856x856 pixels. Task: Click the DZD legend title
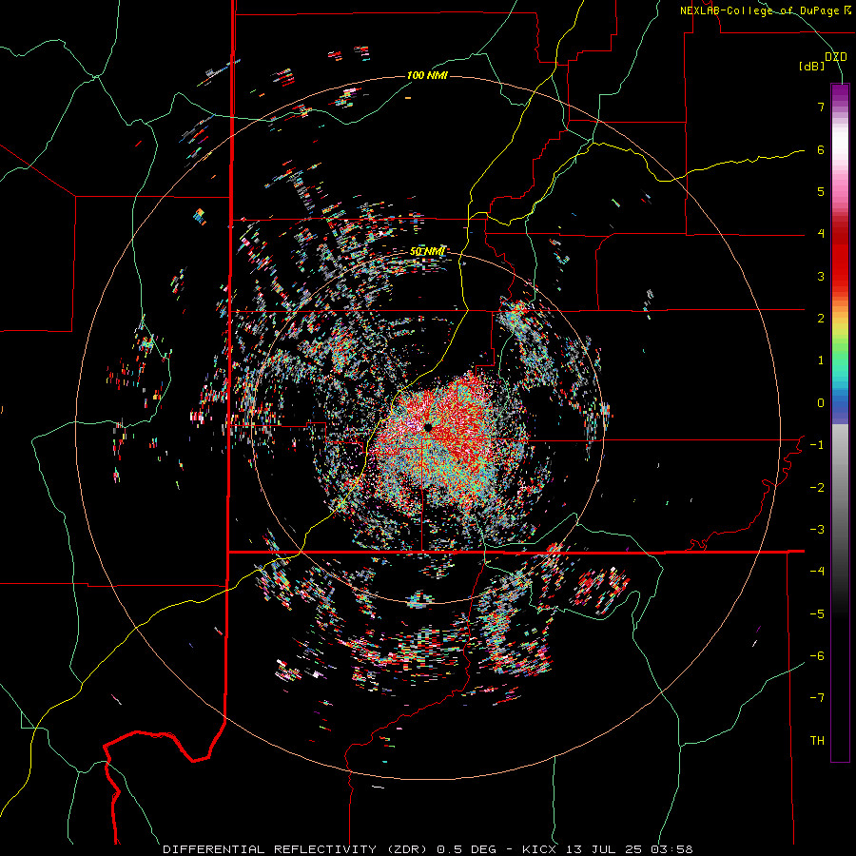(836, 57)
